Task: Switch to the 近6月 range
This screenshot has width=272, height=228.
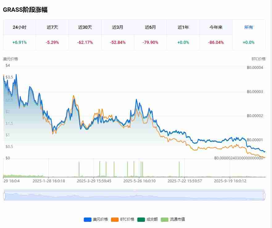Action: tap(150, 27)
